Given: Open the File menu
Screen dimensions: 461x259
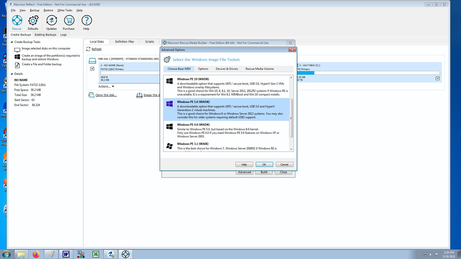Looking at the screenshot, I should (13, 10).
